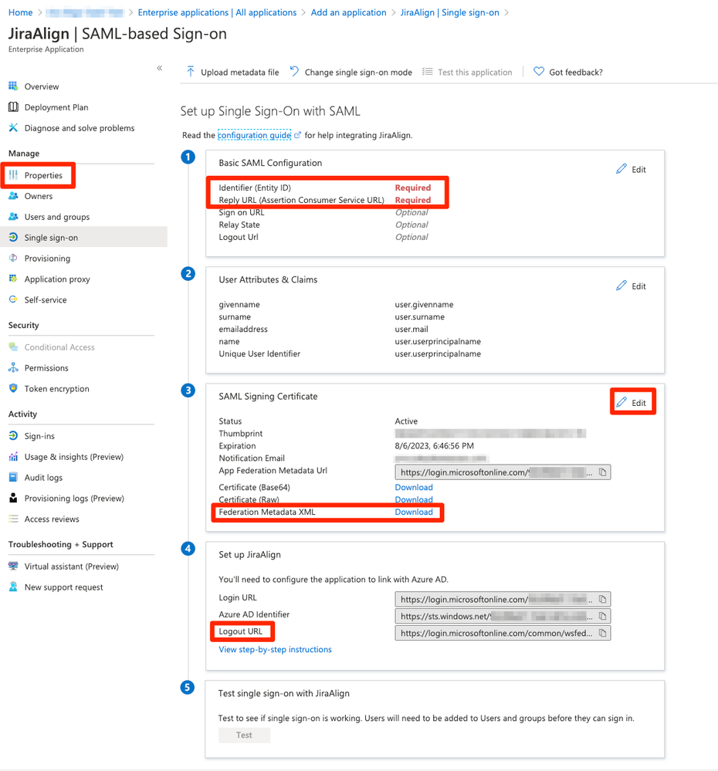Viewport: 718px width, 771px height.
Task: Open the Deployment Plan book icon
Action: (13, 107)
